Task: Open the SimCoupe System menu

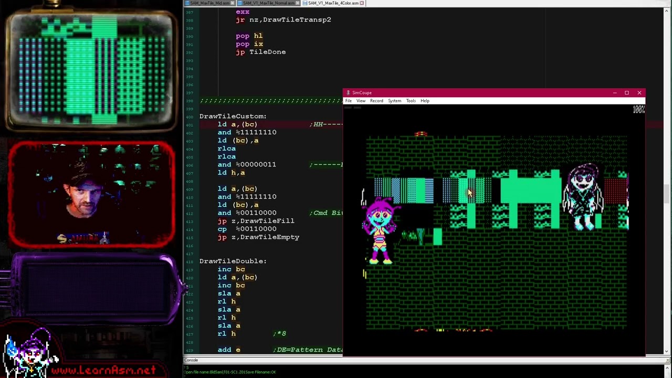Action: [x=395, y=101]
